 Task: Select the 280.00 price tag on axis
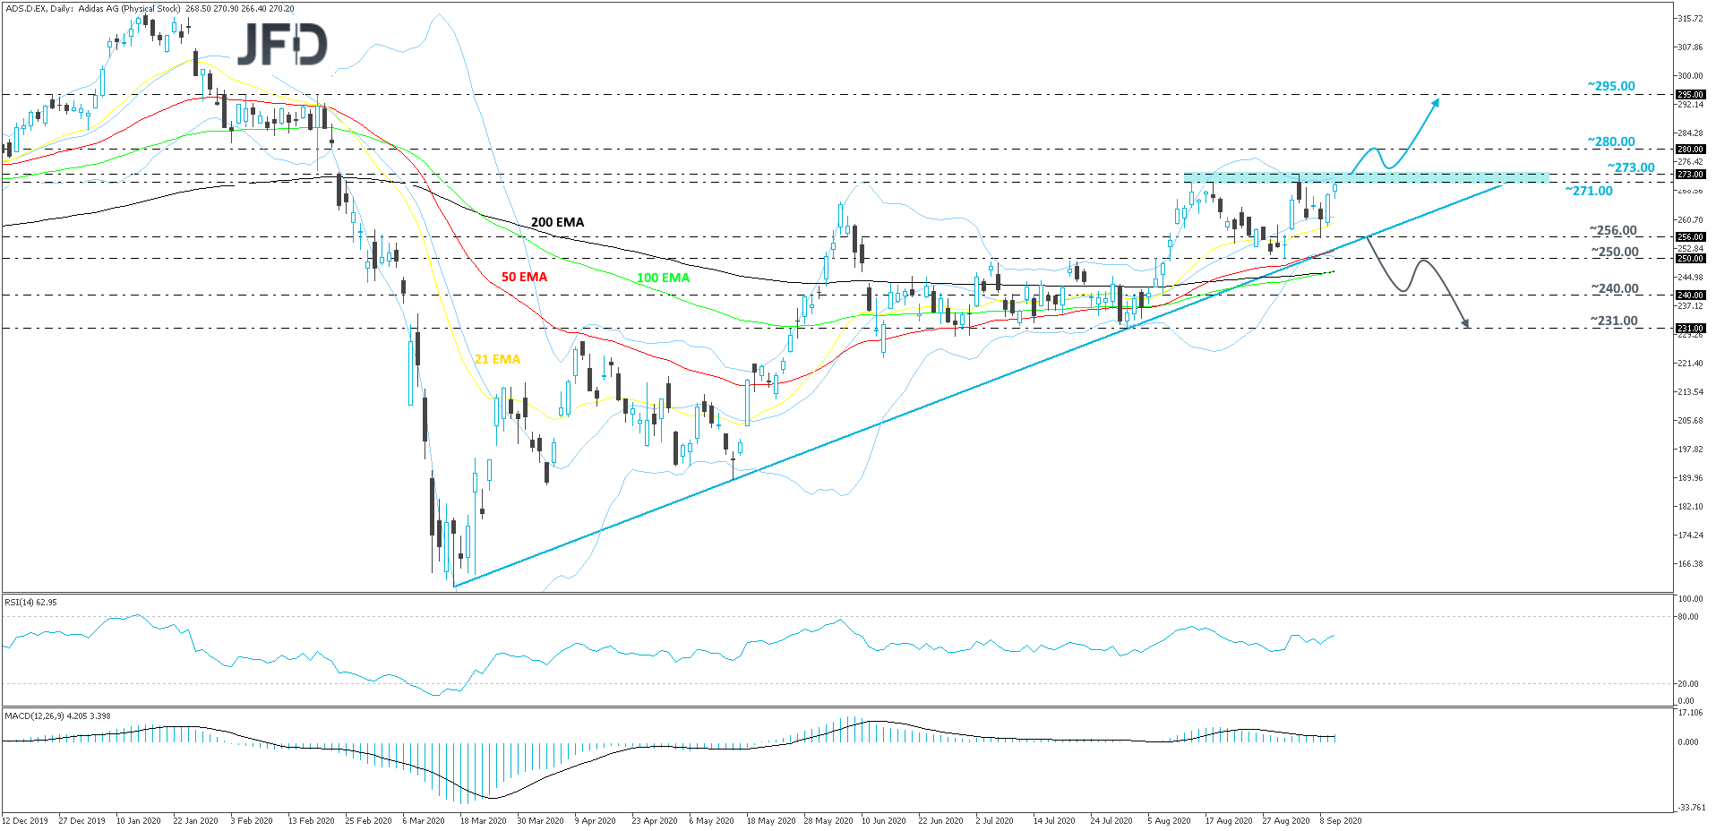(x=1690, y=150)
